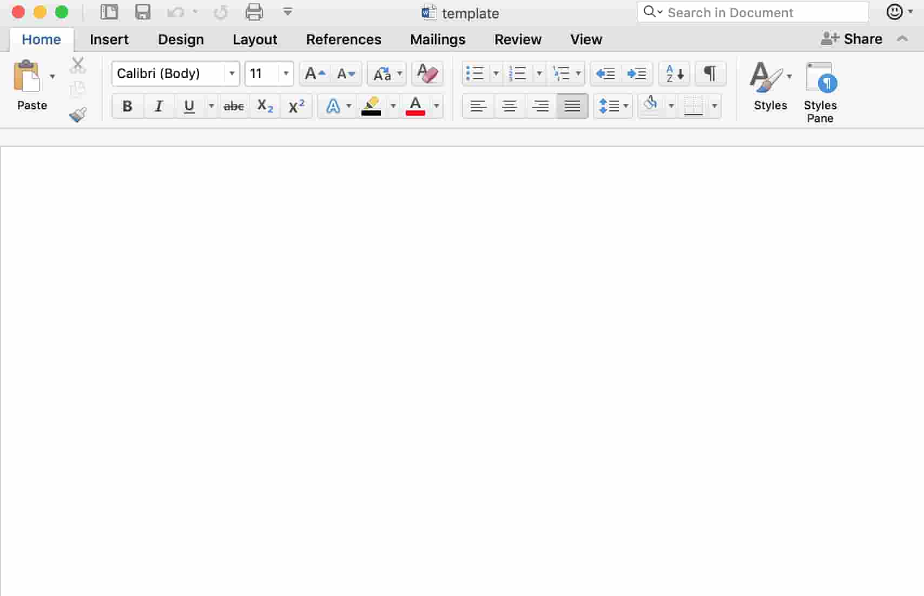Open the Design tab
Screen dimensions: 924x596
[181, 39]
